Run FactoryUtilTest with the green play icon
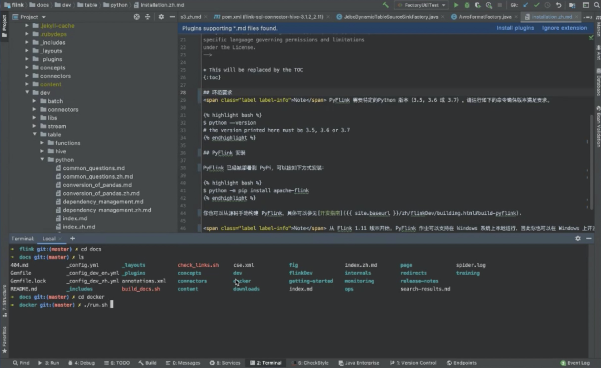 tap(456, 5)
